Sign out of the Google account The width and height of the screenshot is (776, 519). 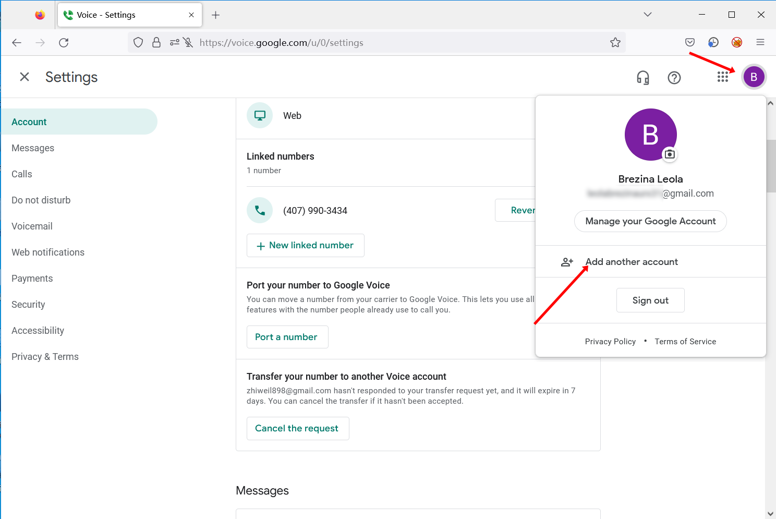(x=650, y=300)
